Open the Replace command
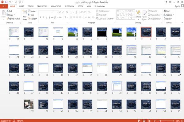 [169, 15]
